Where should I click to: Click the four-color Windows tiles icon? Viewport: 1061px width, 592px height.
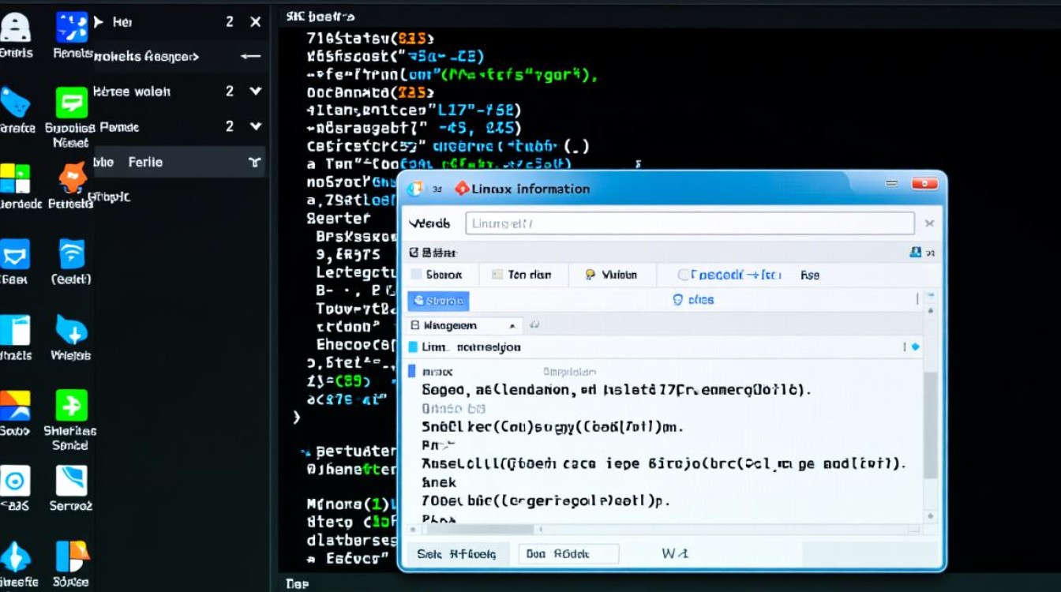click(x=14, y=178)
